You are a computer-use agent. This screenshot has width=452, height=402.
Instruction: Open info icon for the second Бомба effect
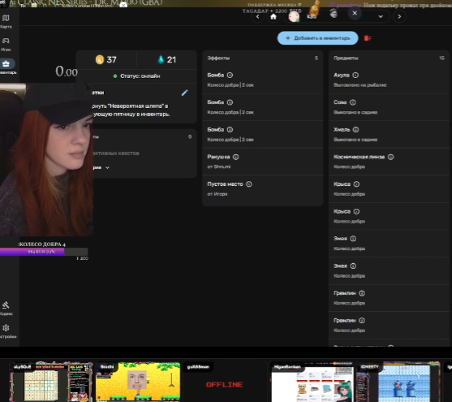coord(230,102)
